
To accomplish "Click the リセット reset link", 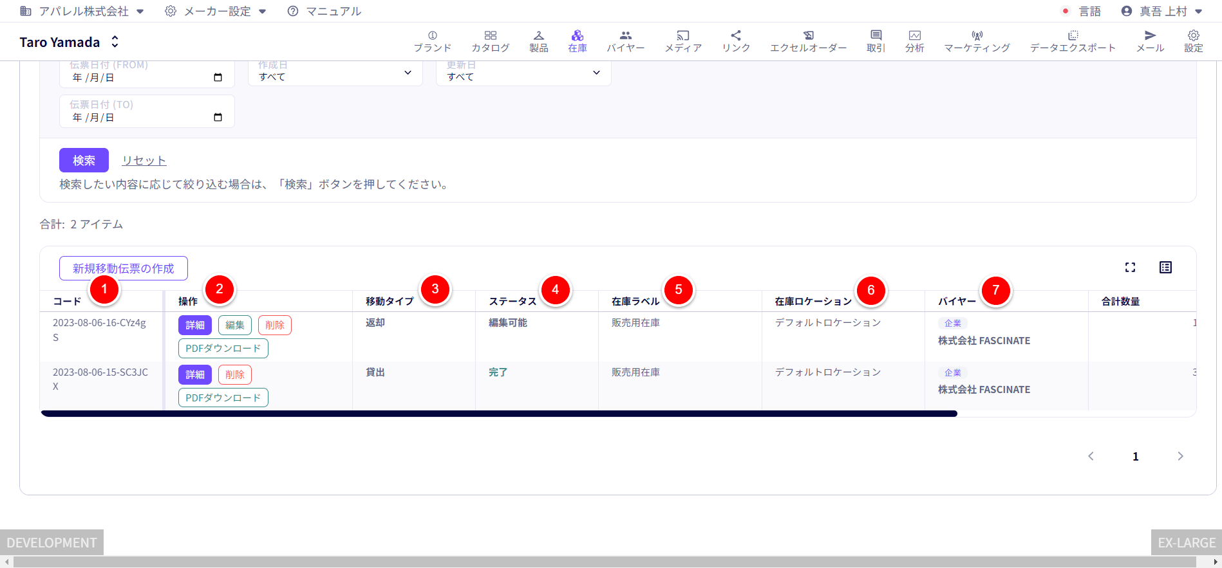I will 144,161.
